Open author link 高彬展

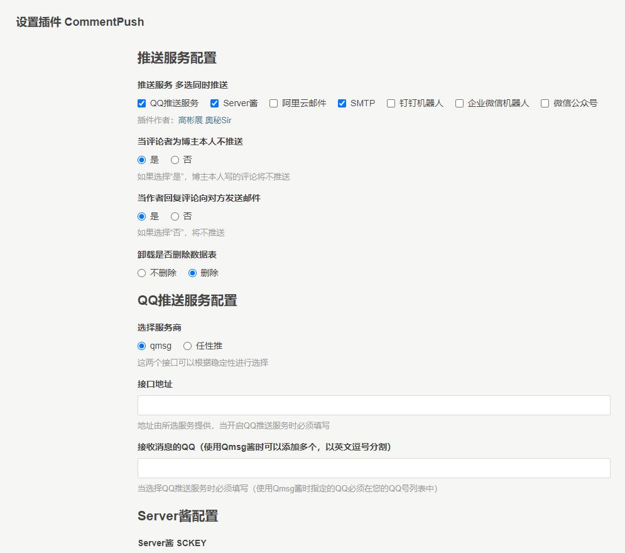click(190, 120)
